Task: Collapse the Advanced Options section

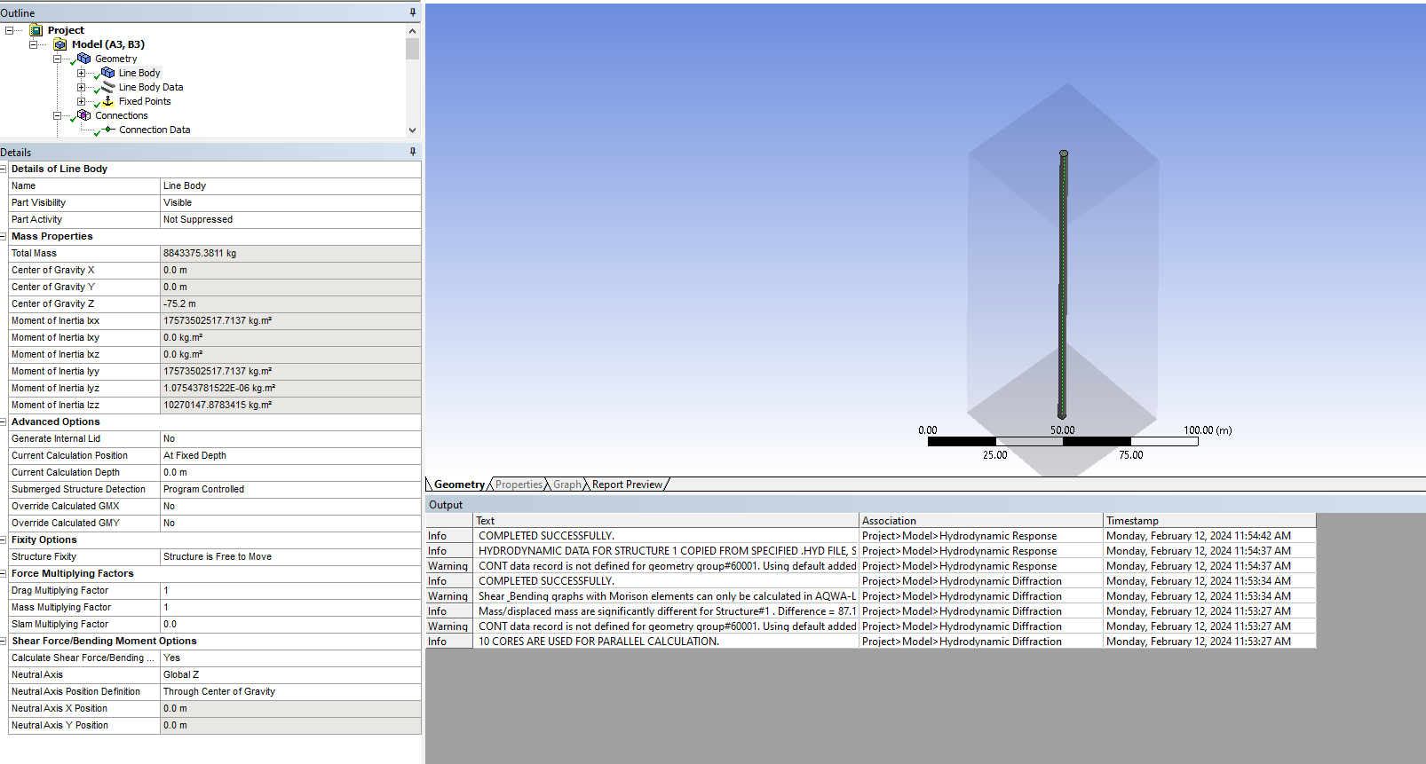Action: [4, 422]
